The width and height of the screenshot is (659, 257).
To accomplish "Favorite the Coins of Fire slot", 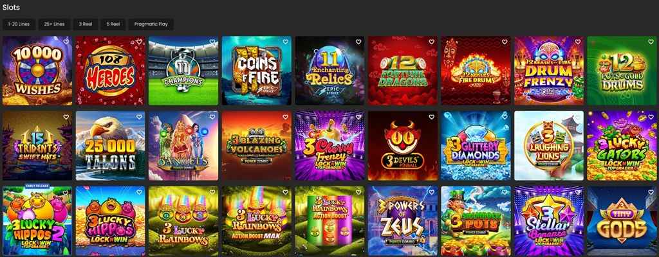I will coord(285,42).
